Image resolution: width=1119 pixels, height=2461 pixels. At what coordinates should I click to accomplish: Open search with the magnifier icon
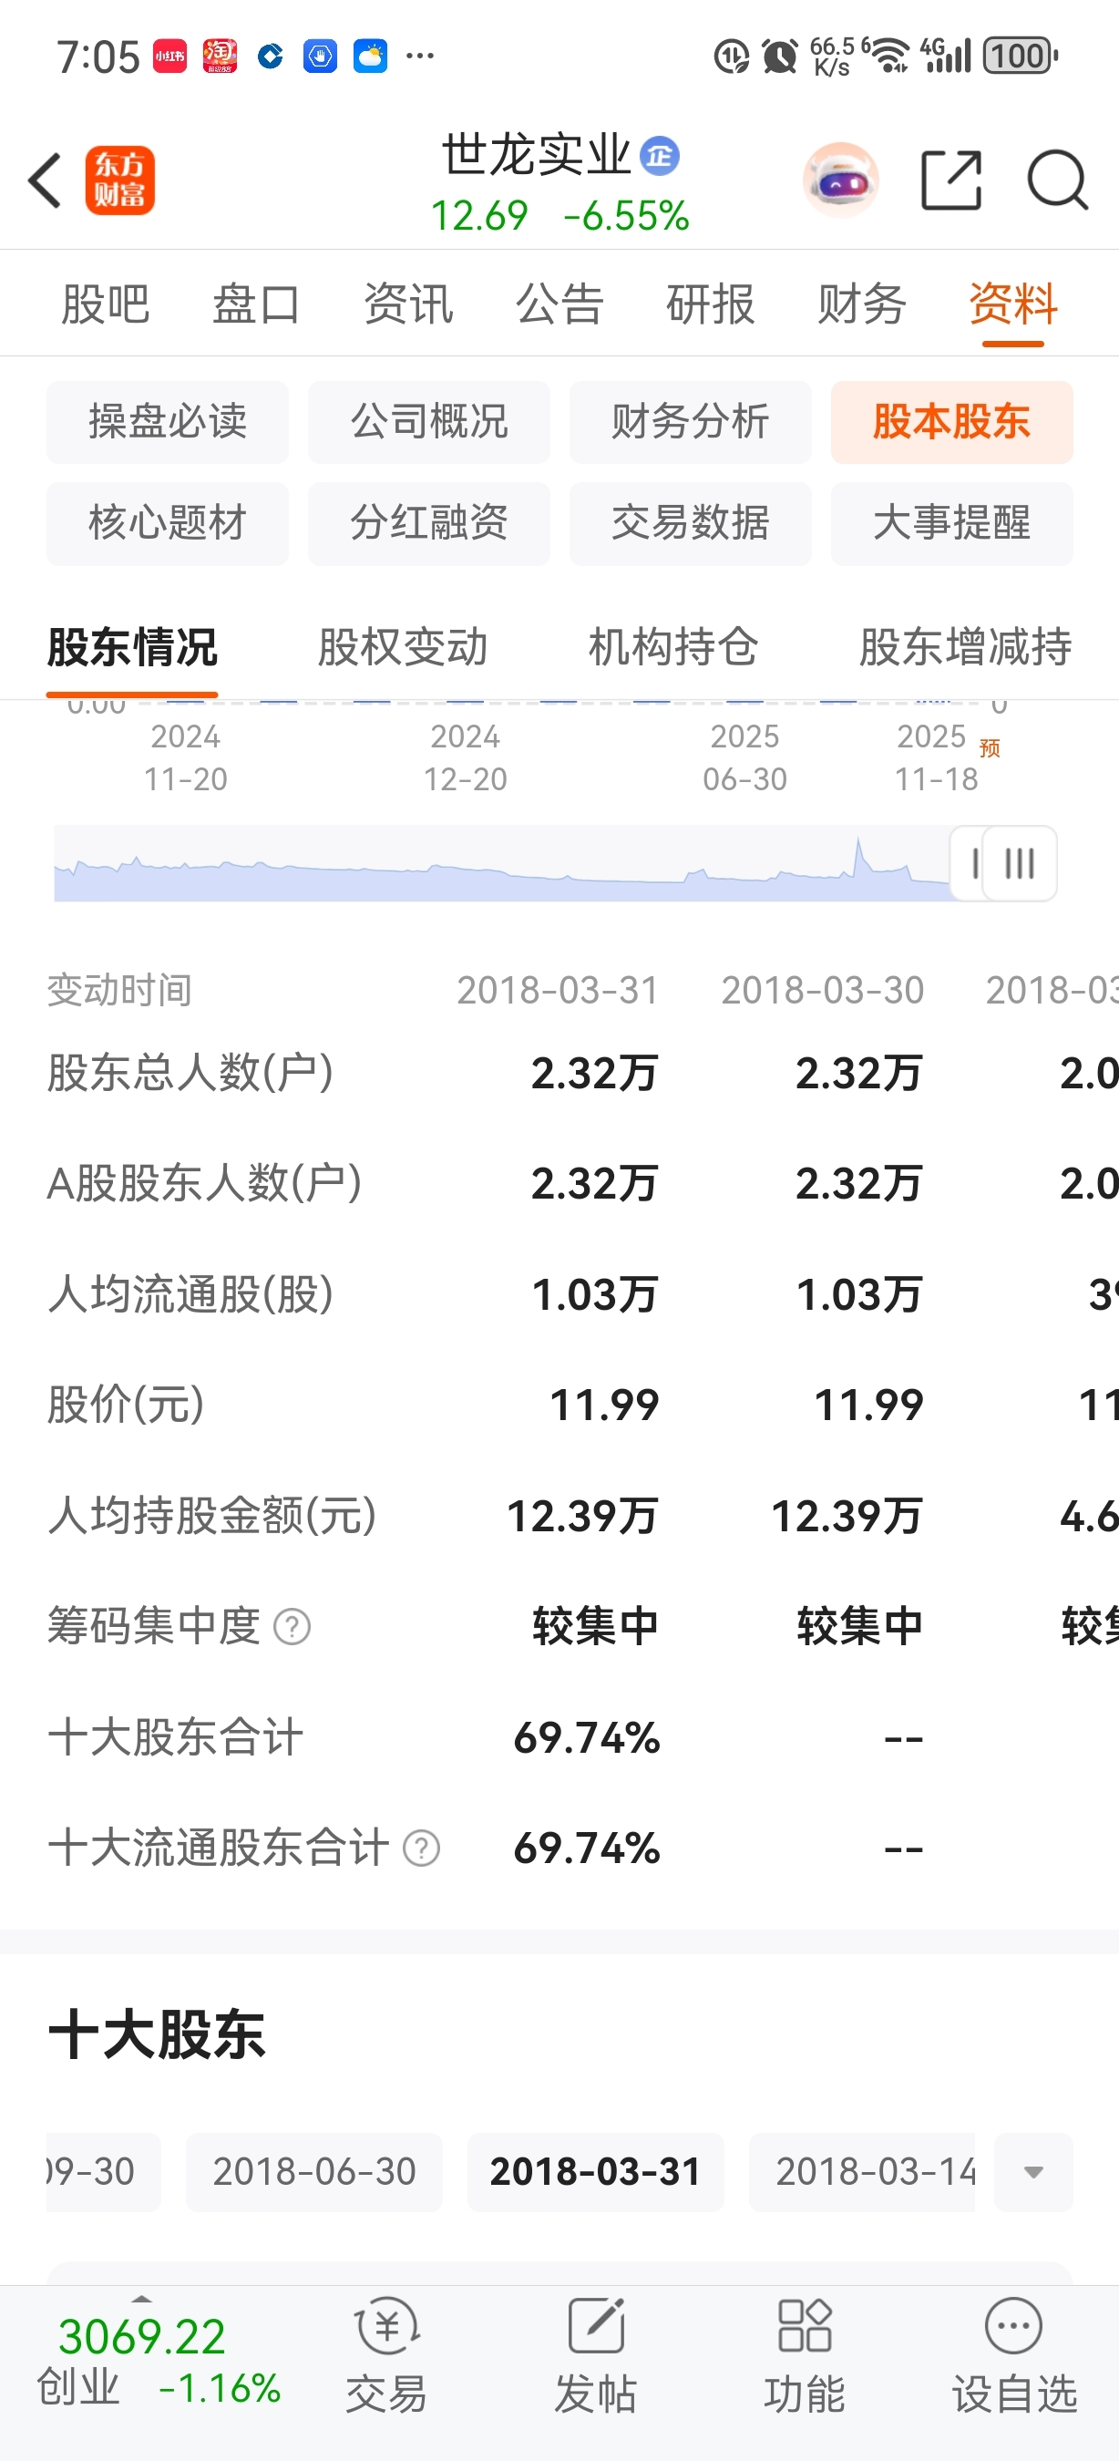coord(1057,180)
